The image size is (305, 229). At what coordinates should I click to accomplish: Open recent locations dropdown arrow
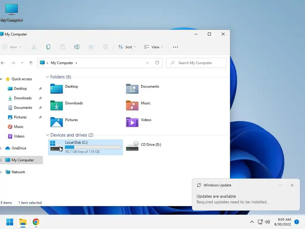22,63
